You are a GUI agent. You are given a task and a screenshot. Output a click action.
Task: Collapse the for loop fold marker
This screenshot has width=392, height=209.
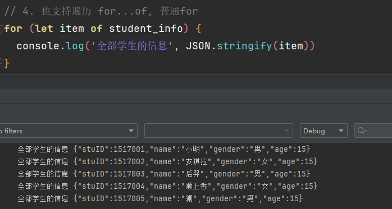tap(1, 29)
